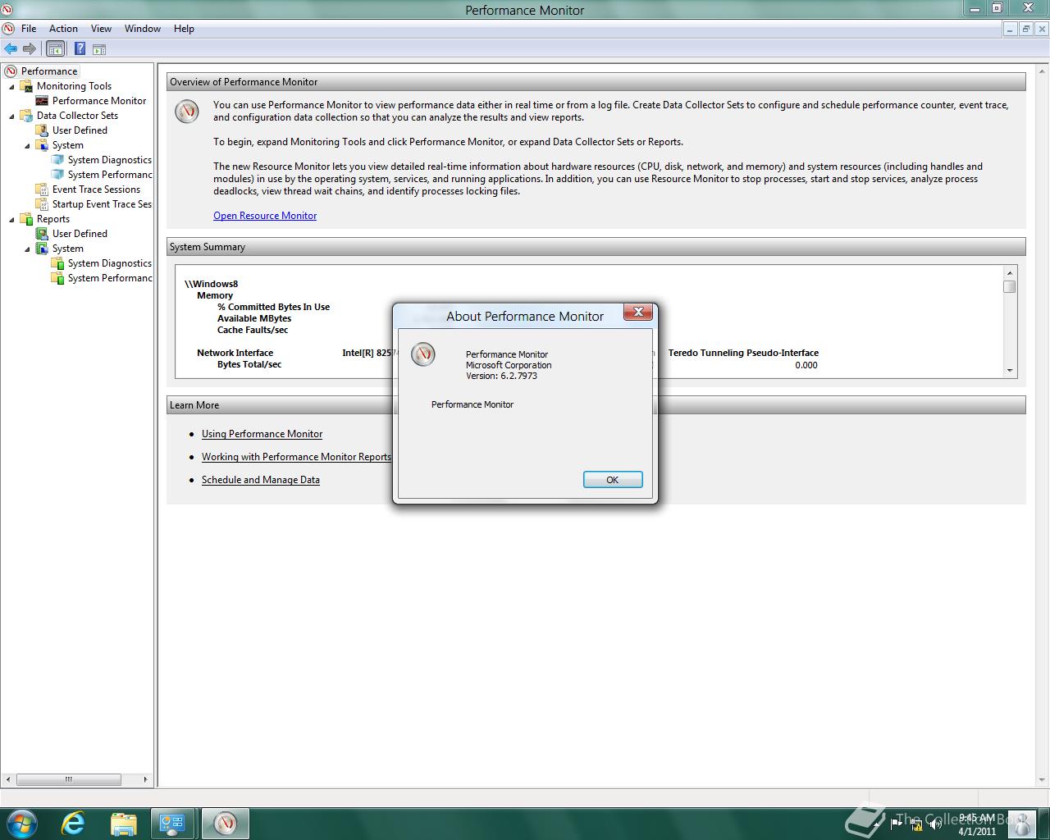This screenshot has width=1050, height=840.
Task: Click the Back arrow toolbar icon
Action: 11,49
